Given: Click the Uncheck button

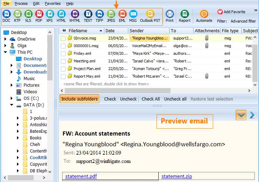Looking at the screenshot, I should [128, 99].
